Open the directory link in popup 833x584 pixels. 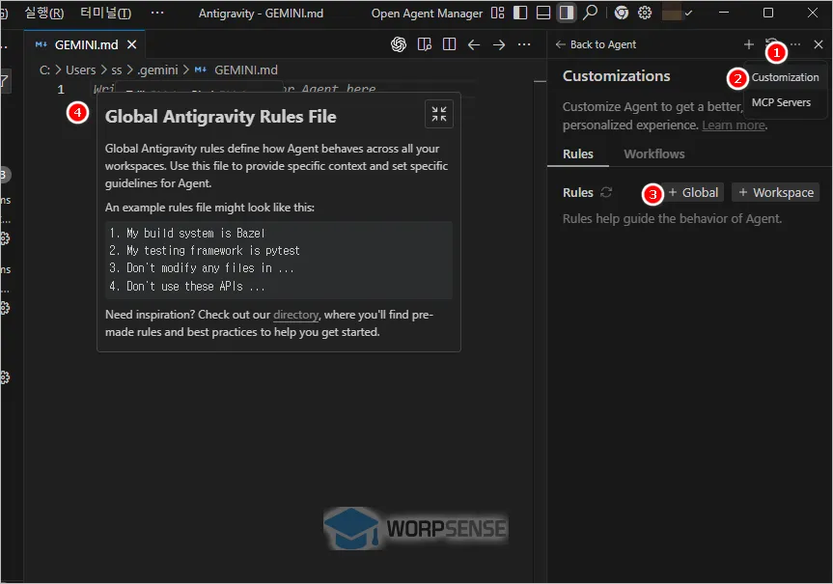[x=296, y=315]
